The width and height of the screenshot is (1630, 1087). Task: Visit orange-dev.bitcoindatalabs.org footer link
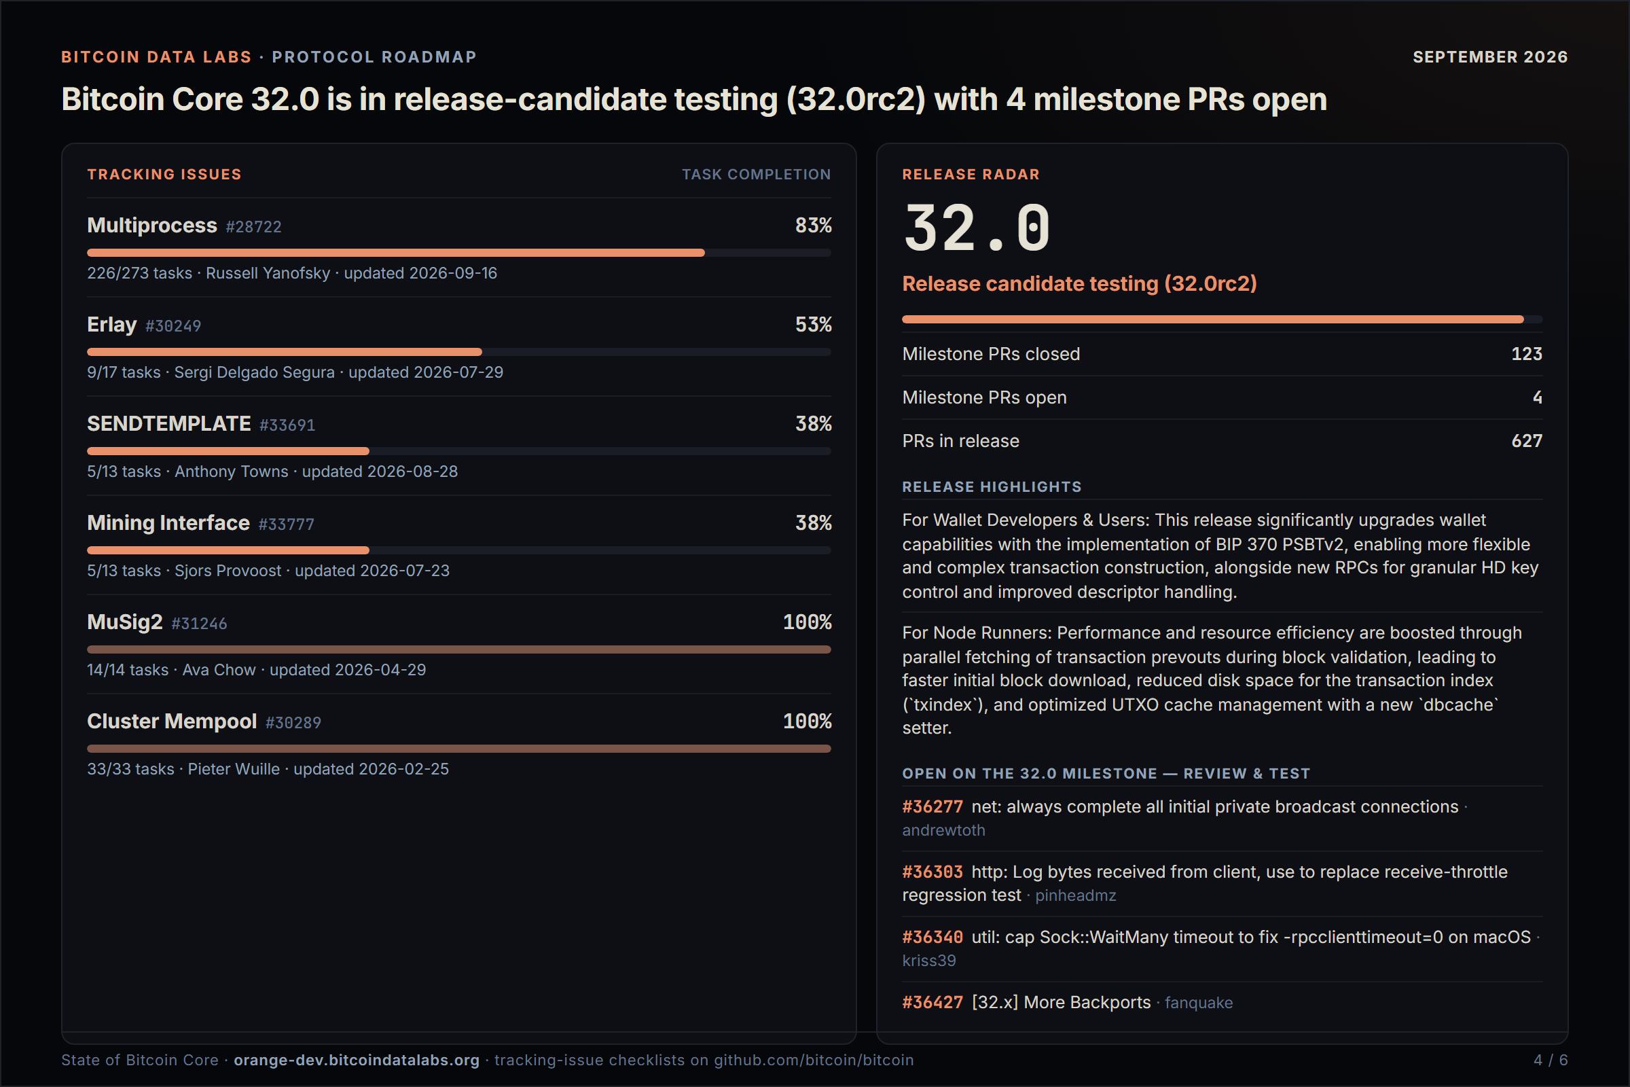click(x=356, y=1060)
